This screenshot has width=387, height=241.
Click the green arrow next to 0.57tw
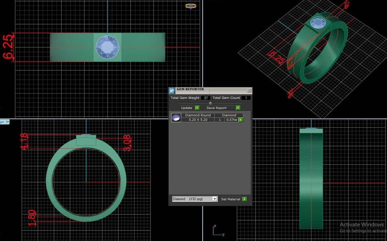click(241, 120)
